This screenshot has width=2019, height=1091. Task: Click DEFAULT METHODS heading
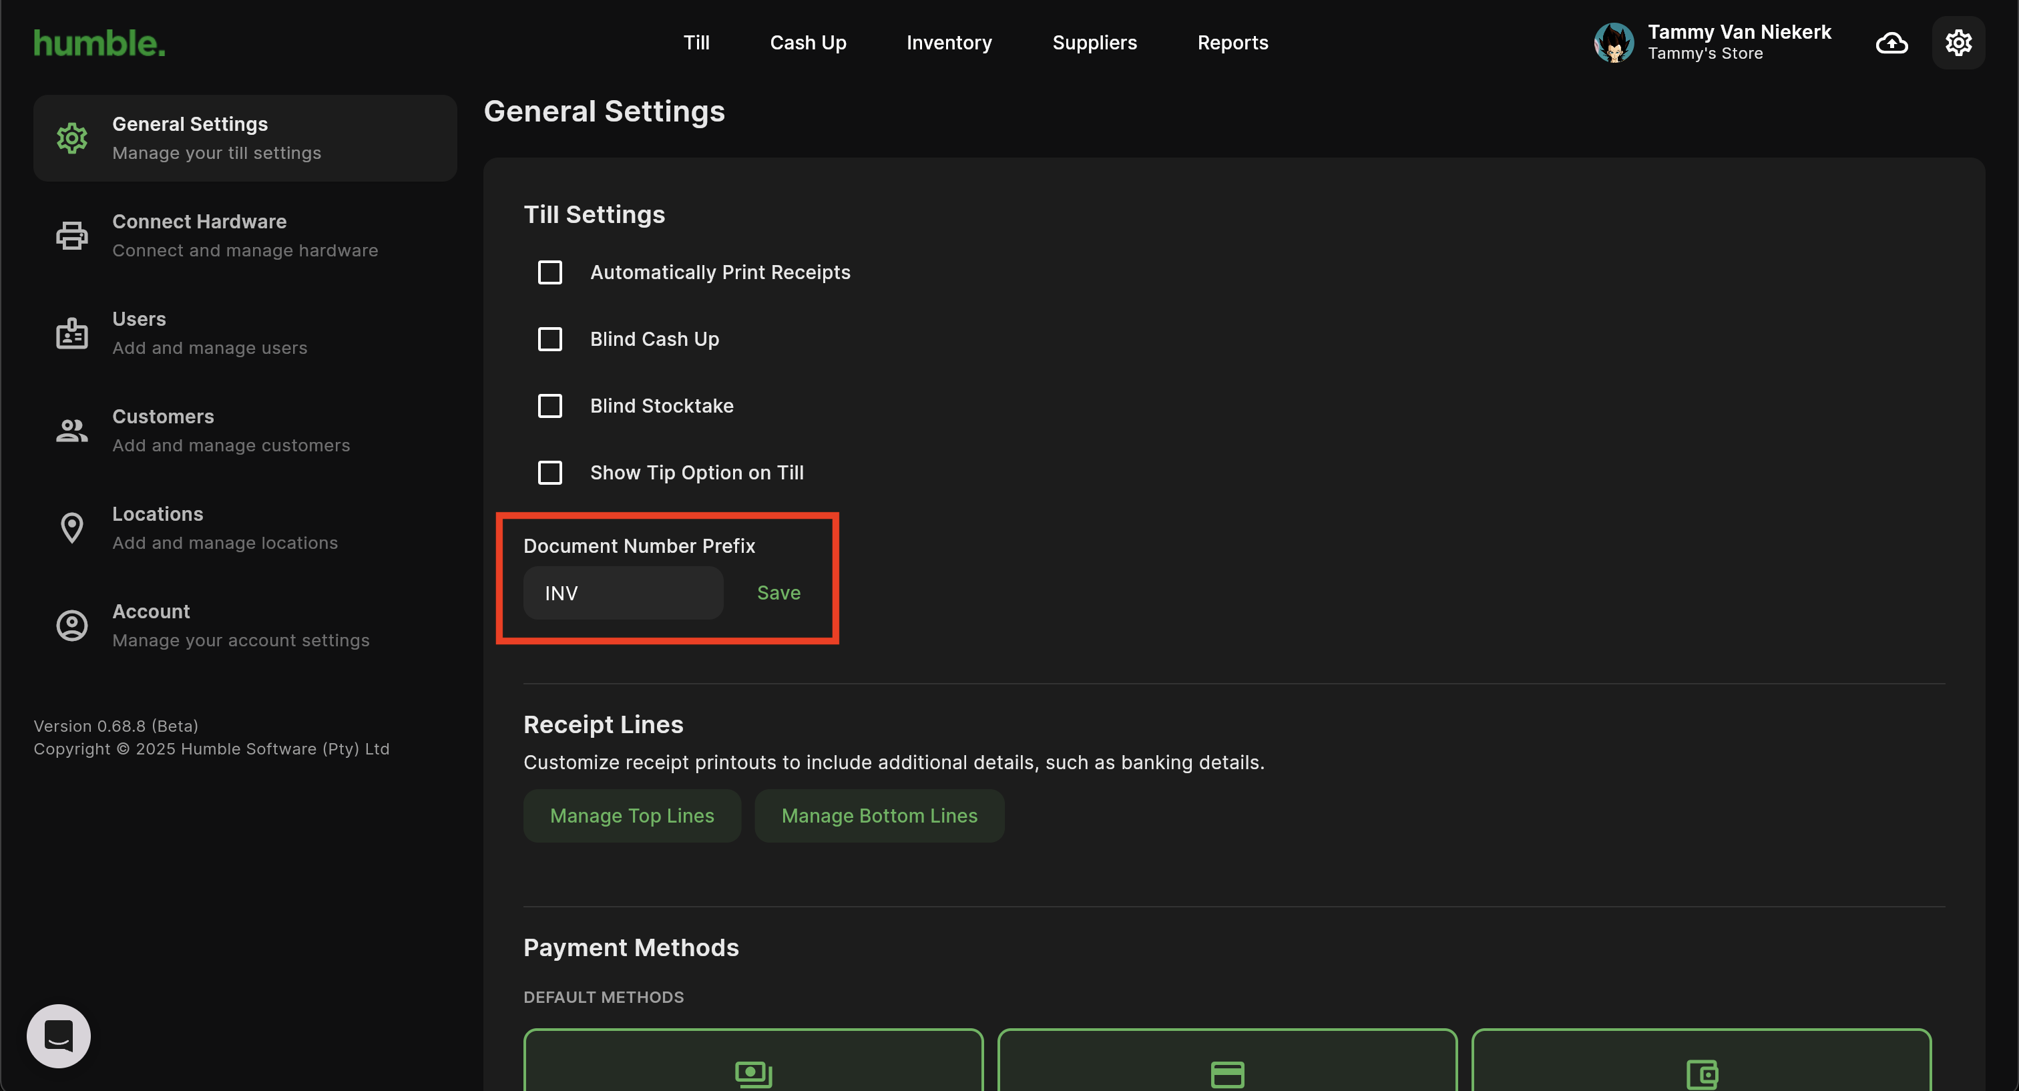click(604, 997)
